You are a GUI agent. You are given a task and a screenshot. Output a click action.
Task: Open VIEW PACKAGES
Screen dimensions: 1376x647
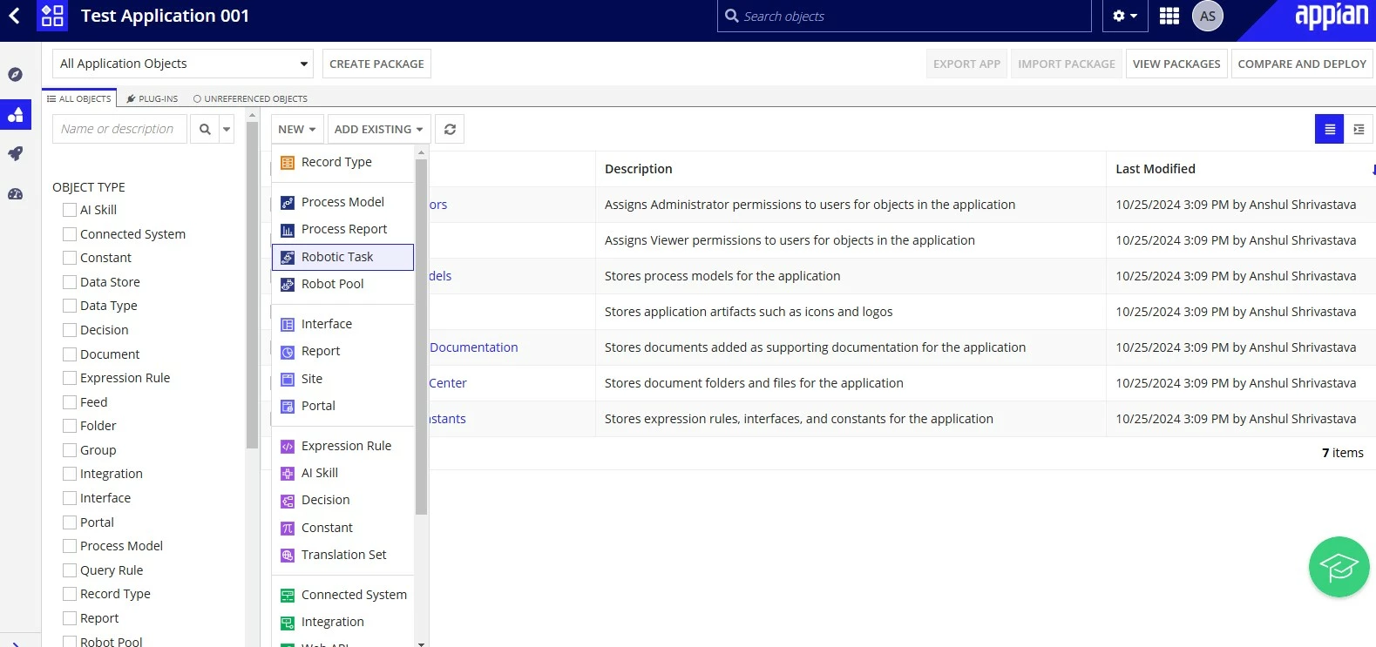pos(1176,64)
